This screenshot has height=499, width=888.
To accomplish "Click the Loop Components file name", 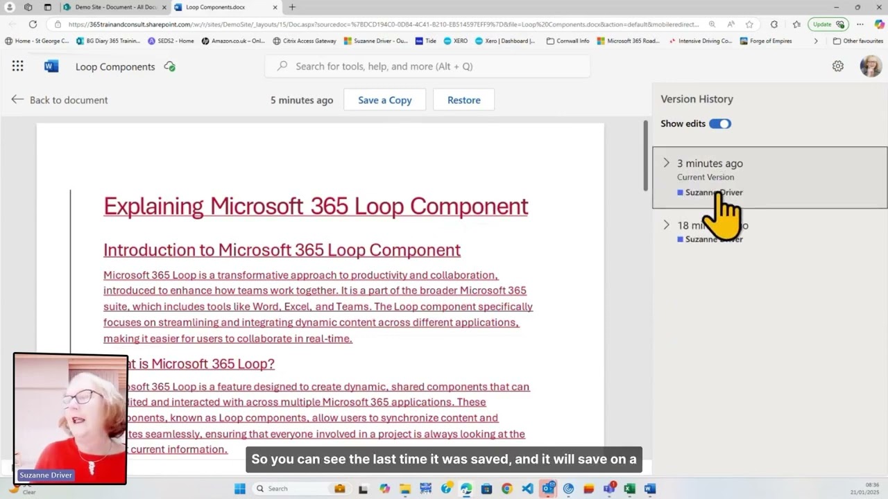I will 115,67.
